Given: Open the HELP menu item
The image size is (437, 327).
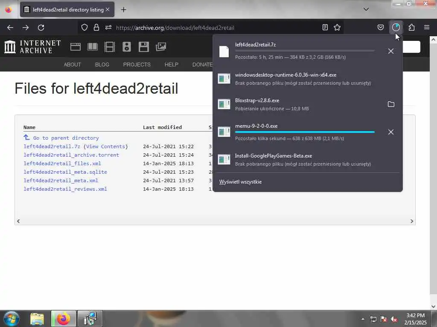Looking at the screenshot, I should 172,65.
